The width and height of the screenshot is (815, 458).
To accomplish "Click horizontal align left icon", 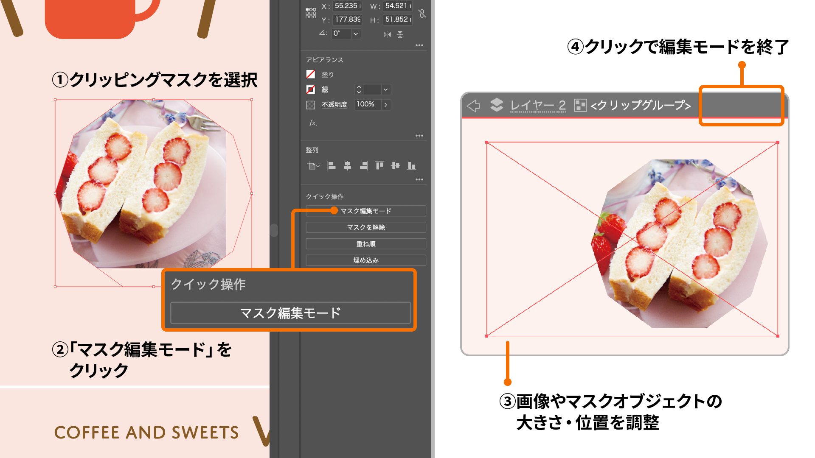I will tap(332, 166).
